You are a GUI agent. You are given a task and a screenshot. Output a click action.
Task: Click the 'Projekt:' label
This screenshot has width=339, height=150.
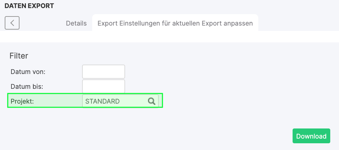click(23, 101)
